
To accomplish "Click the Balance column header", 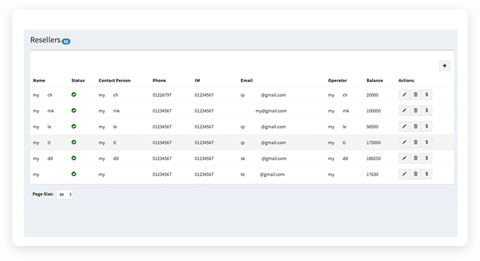I will [x=375, y=81].
